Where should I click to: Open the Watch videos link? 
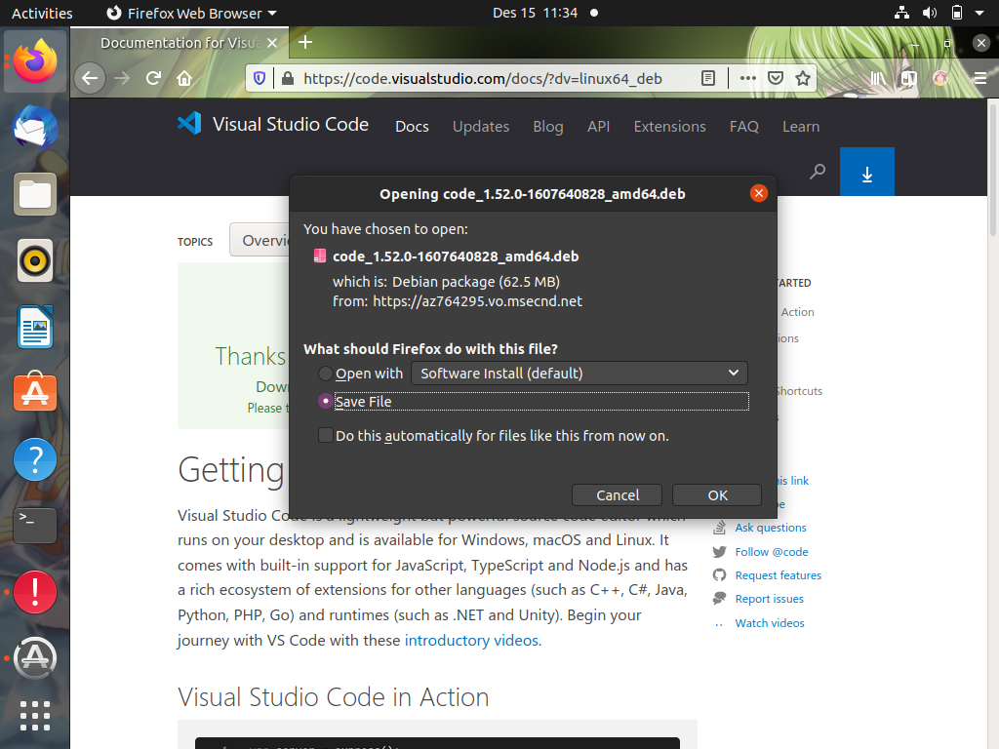(x=769, y=623)
